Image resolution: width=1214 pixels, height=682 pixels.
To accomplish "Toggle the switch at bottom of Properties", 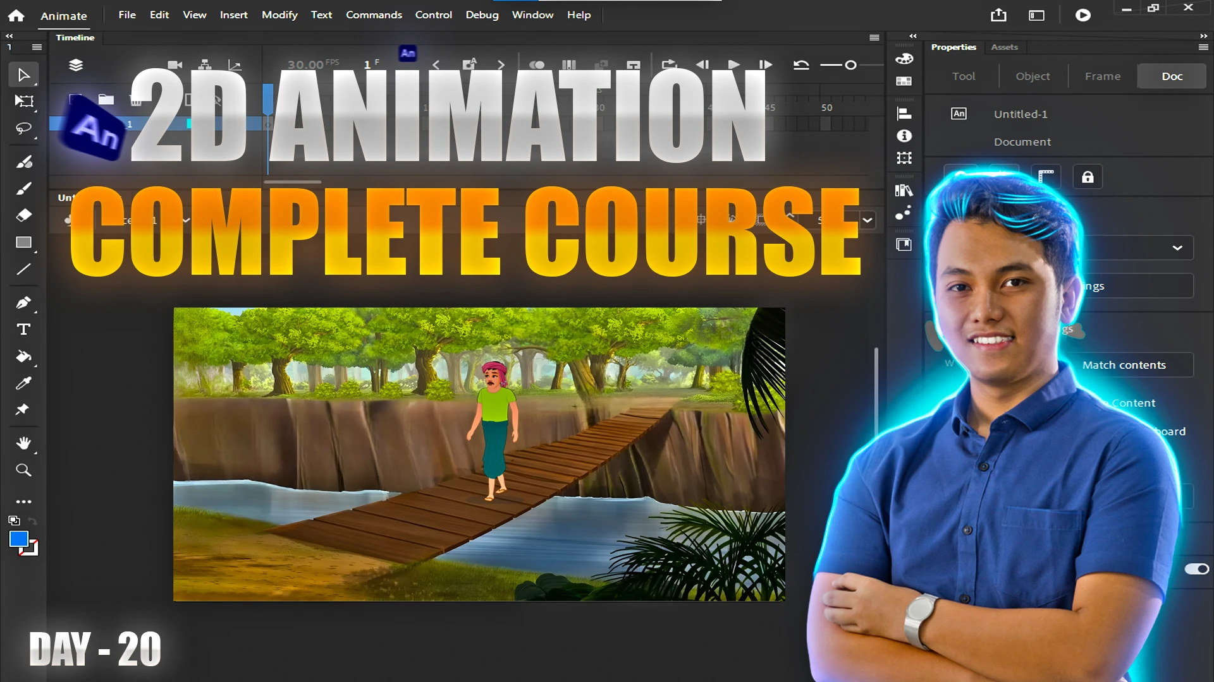I will click(1197, 569).
